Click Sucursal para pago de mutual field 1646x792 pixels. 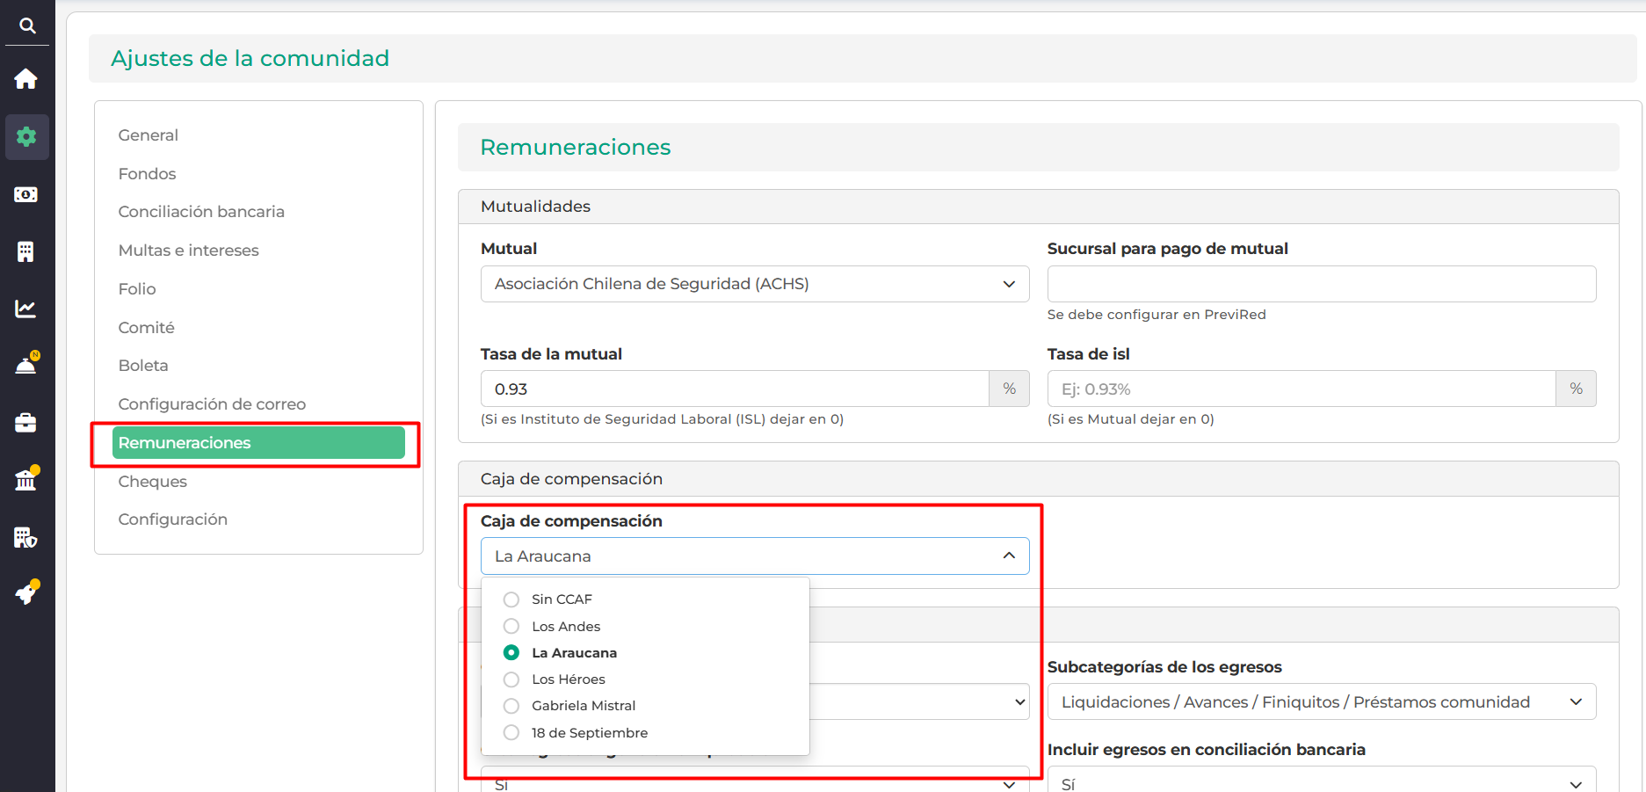point(1321,284)
